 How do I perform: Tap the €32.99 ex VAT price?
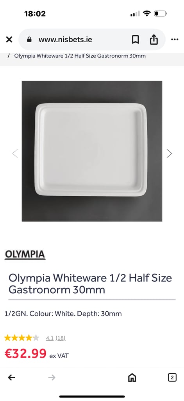tap(36, 354)
